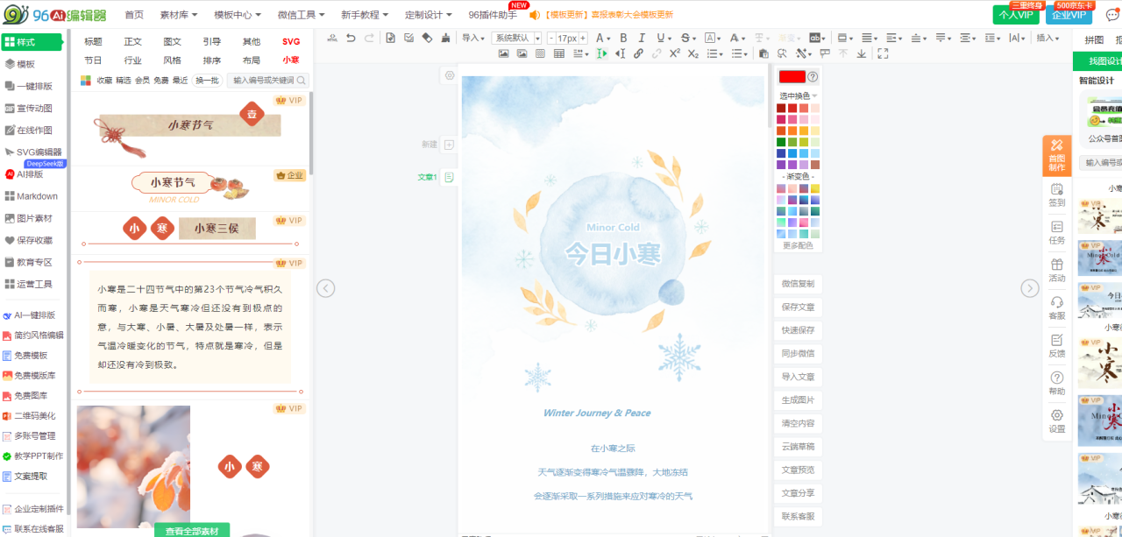Expand the 导入 import dropdown
The height and width of the screenshot is (537, 1122).
[474, 38]
